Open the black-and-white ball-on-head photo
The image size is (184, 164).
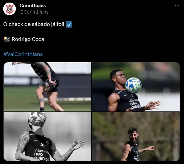(x=47, y=136)
